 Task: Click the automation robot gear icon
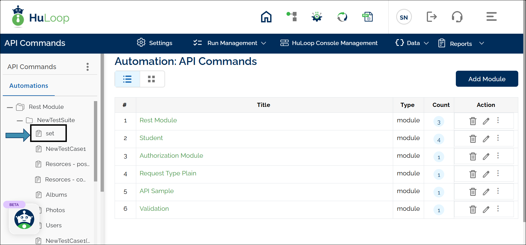point(317,17)
